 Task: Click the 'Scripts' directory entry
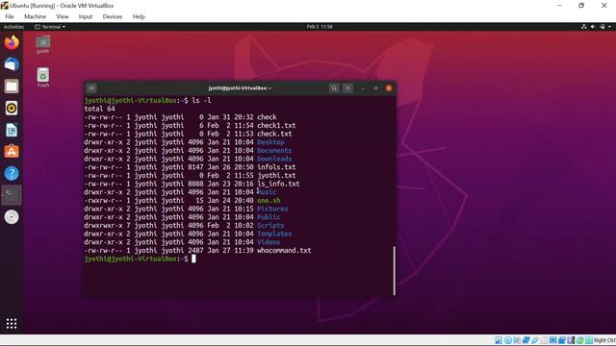click(x=270, y=226)
